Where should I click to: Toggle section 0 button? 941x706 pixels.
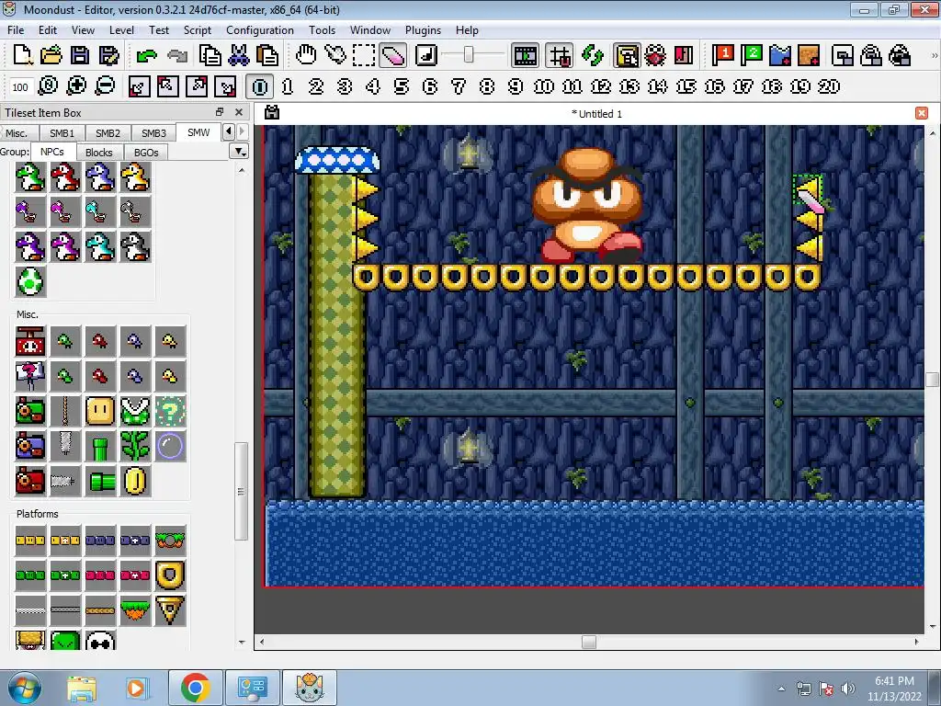(260, 86)
